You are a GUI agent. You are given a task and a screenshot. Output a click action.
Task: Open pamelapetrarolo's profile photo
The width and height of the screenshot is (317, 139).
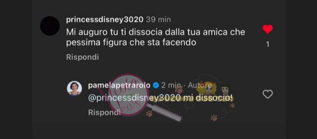74,88
